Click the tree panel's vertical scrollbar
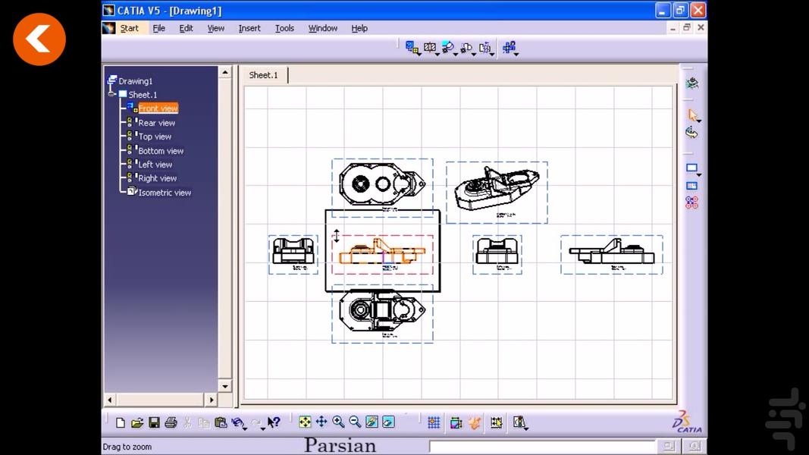Screen dimensions: 809x455 tap(225, 227)
